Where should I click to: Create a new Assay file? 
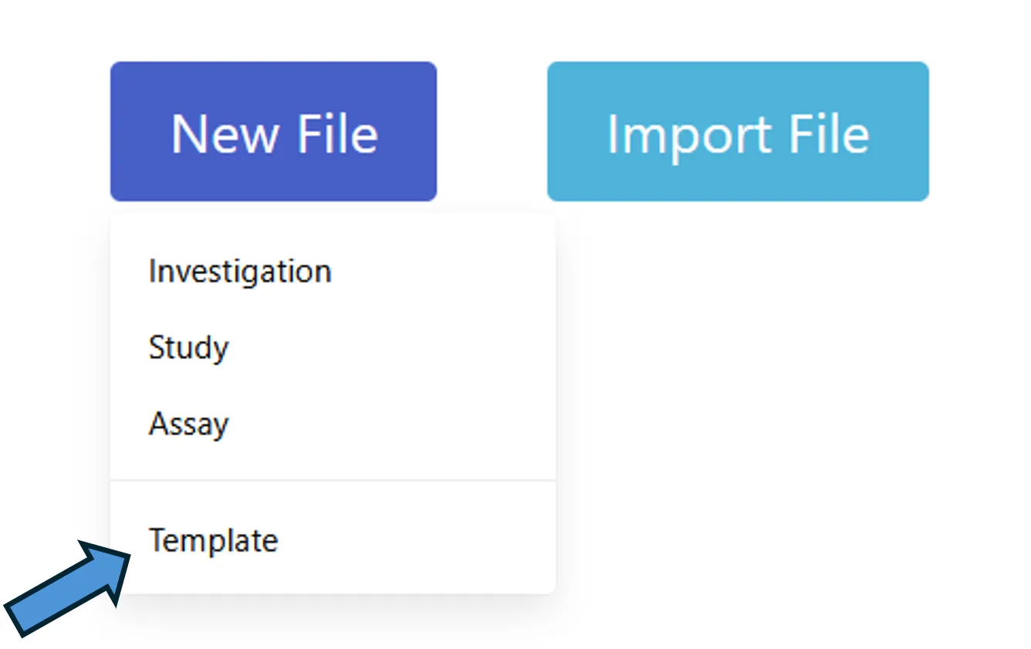[333, 424]
